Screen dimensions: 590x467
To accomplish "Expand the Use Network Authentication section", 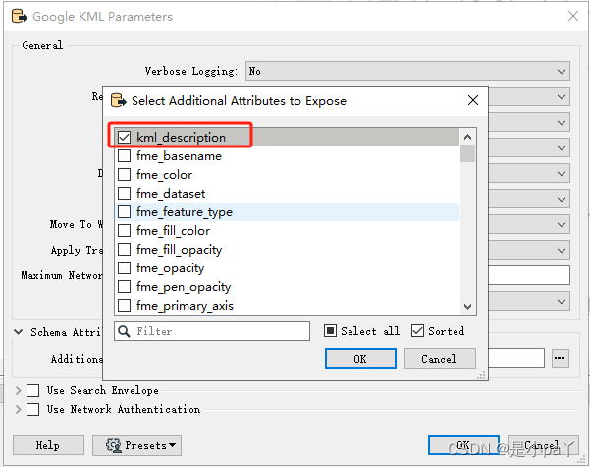I will click(x=18, y=409).
